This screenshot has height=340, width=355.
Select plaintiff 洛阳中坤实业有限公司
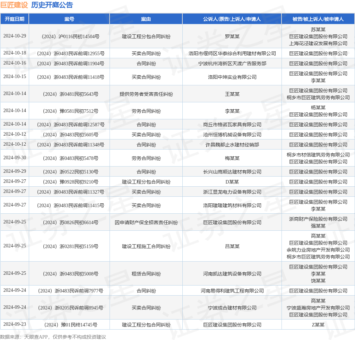tap(232, 77)
